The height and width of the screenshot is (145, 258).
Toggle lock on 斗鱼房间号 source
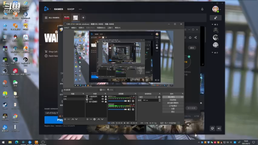click(x=106, y=96)
